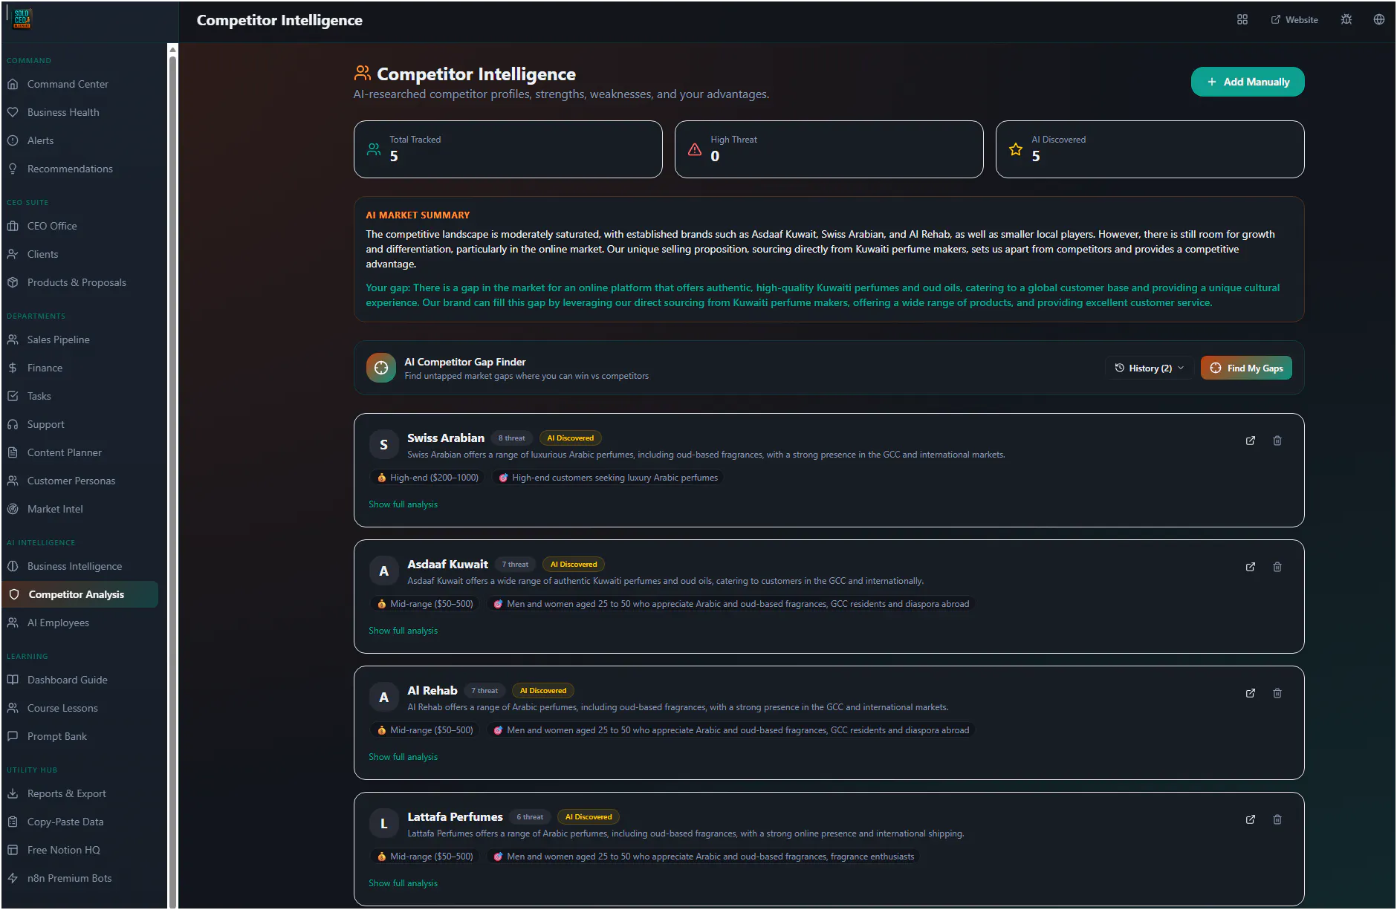This screenshot has width=1397, height=910.
Task: Open Tasks in sidebar
Action: 80,396
